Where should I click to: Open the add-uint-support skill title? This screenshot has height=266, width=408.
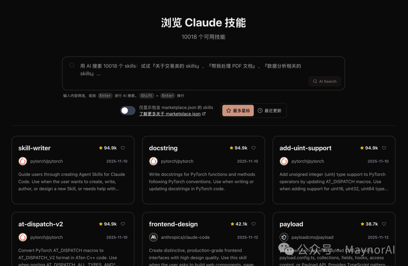[x=306, y=148]
